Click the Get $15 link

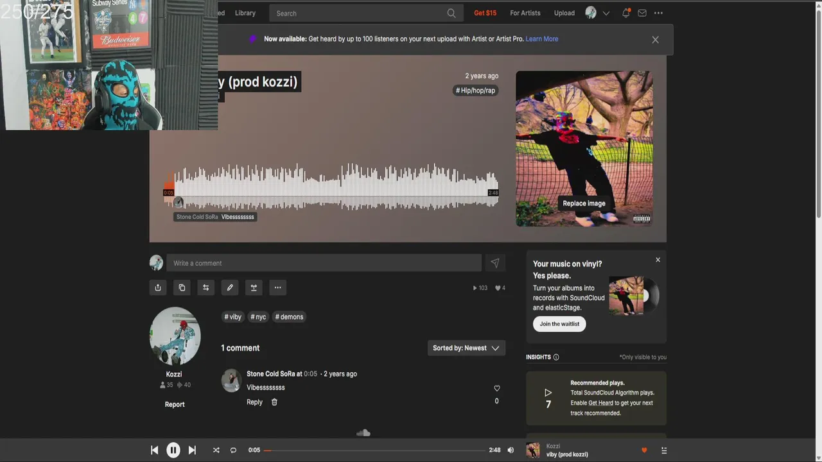pos(485,13)
